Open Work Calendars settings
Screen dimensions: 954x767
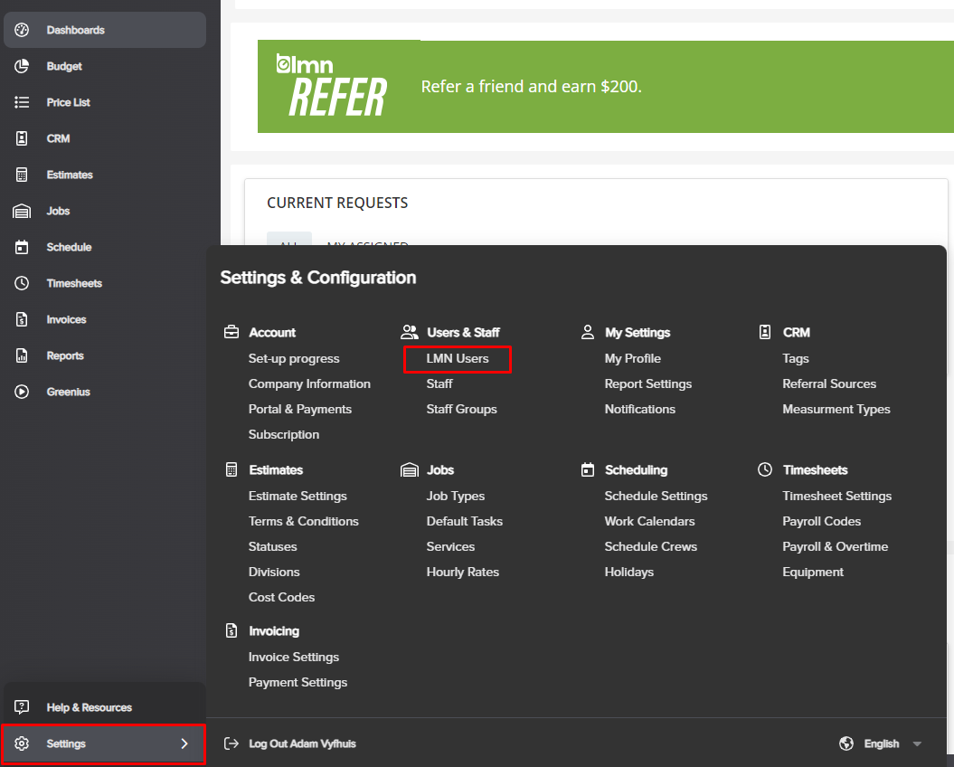click(x=650, y=521)
